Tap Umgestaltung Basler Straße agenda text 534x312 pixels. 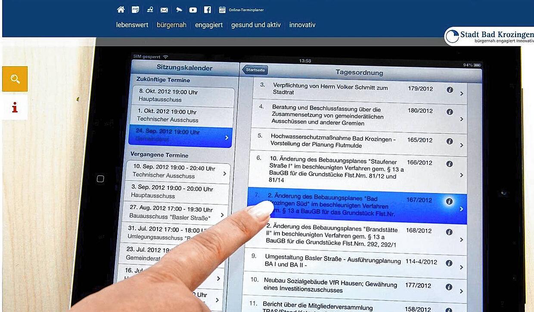[332, 261]
